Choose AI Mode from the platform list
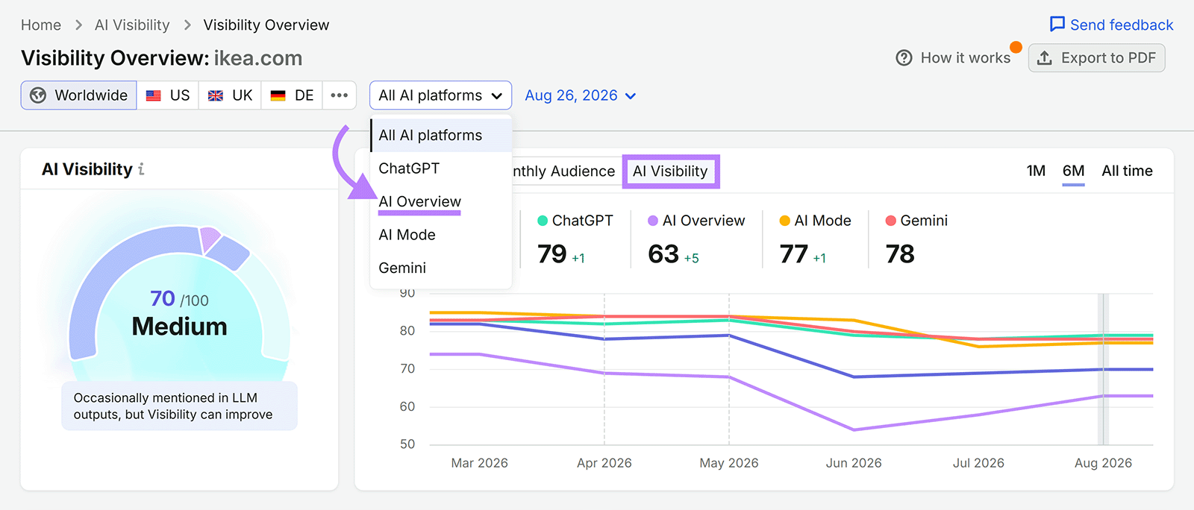Screen dimensions: 1194x510 pos(441,235)
